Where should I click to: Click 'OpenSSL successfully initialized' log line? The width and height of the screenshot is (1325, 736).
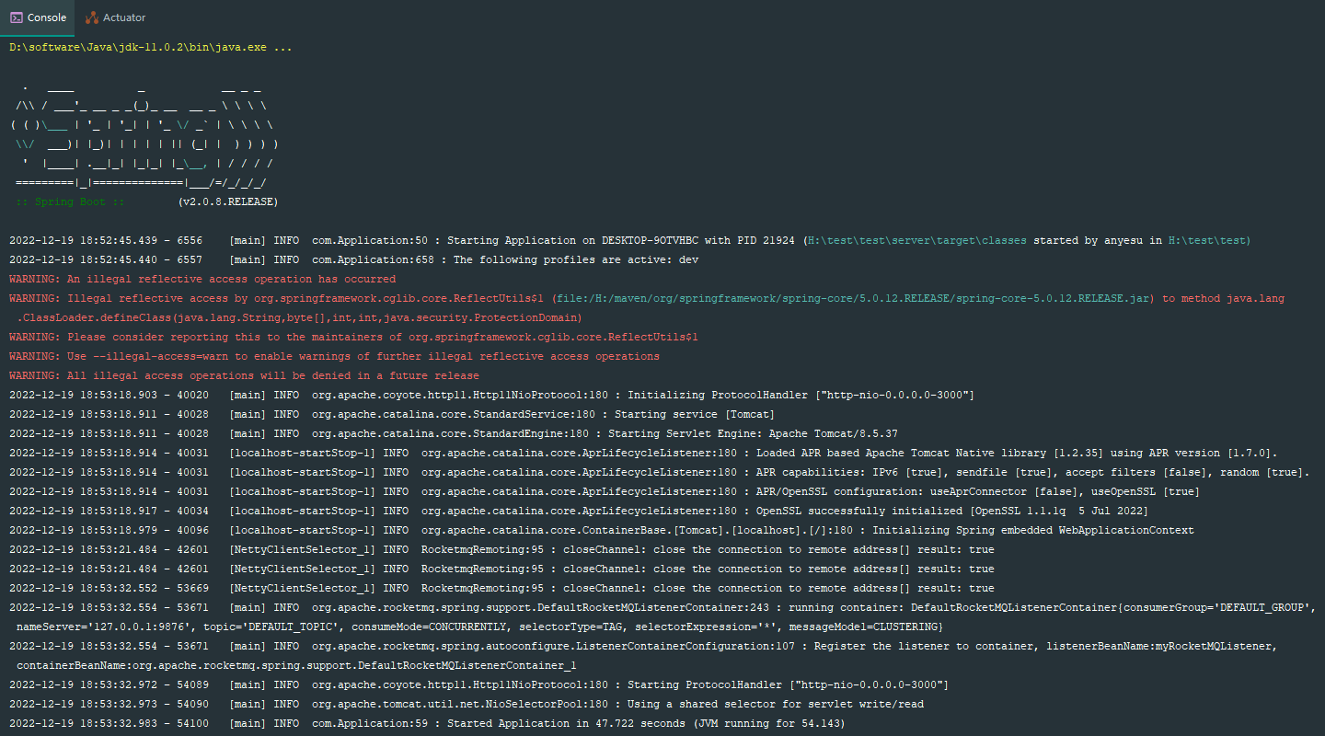point(579,511)
